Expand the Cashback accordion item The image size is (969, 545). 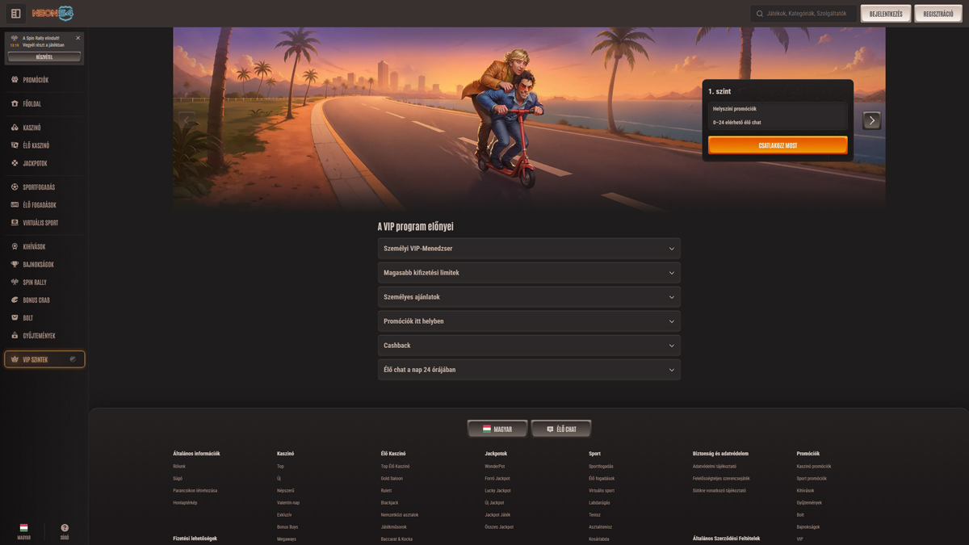point(529,346)
